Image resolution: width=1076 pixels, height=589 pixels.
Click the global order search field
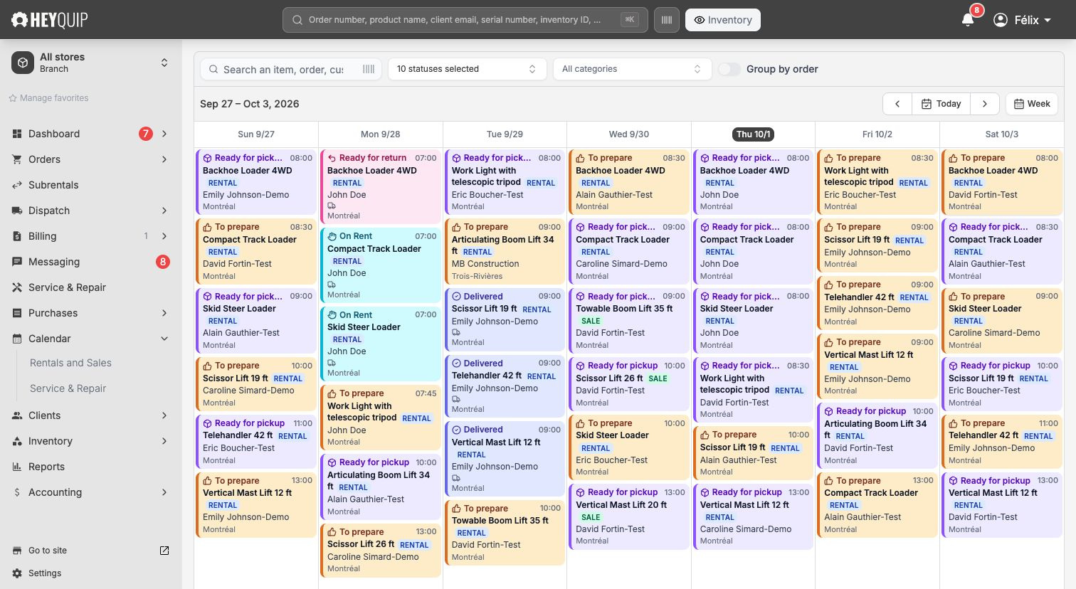point(465,20)
